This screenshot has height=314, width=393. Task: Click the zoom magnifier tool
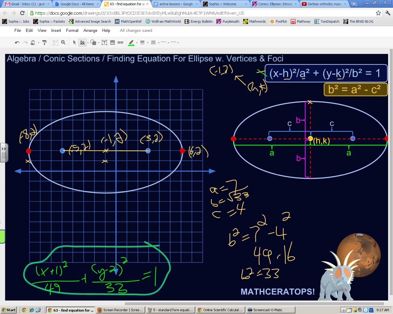point(63,43)
